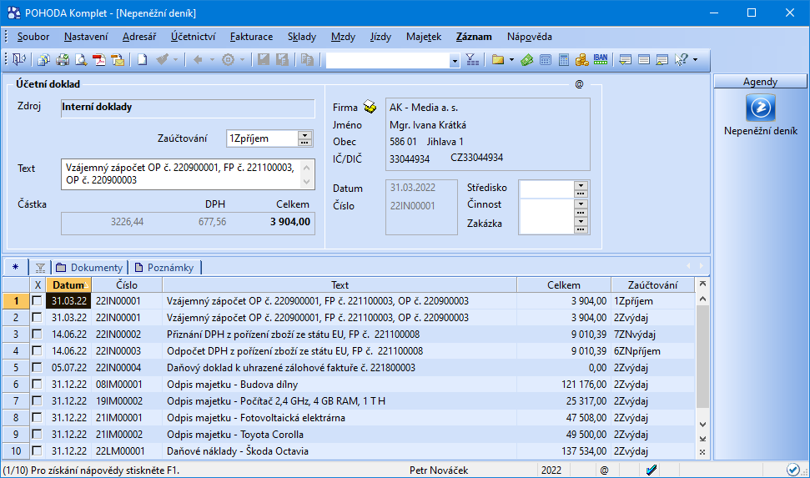Tick checkbox for document 22IN00003
This screenshot has height=478, width=810.
[x=37, y=351]
